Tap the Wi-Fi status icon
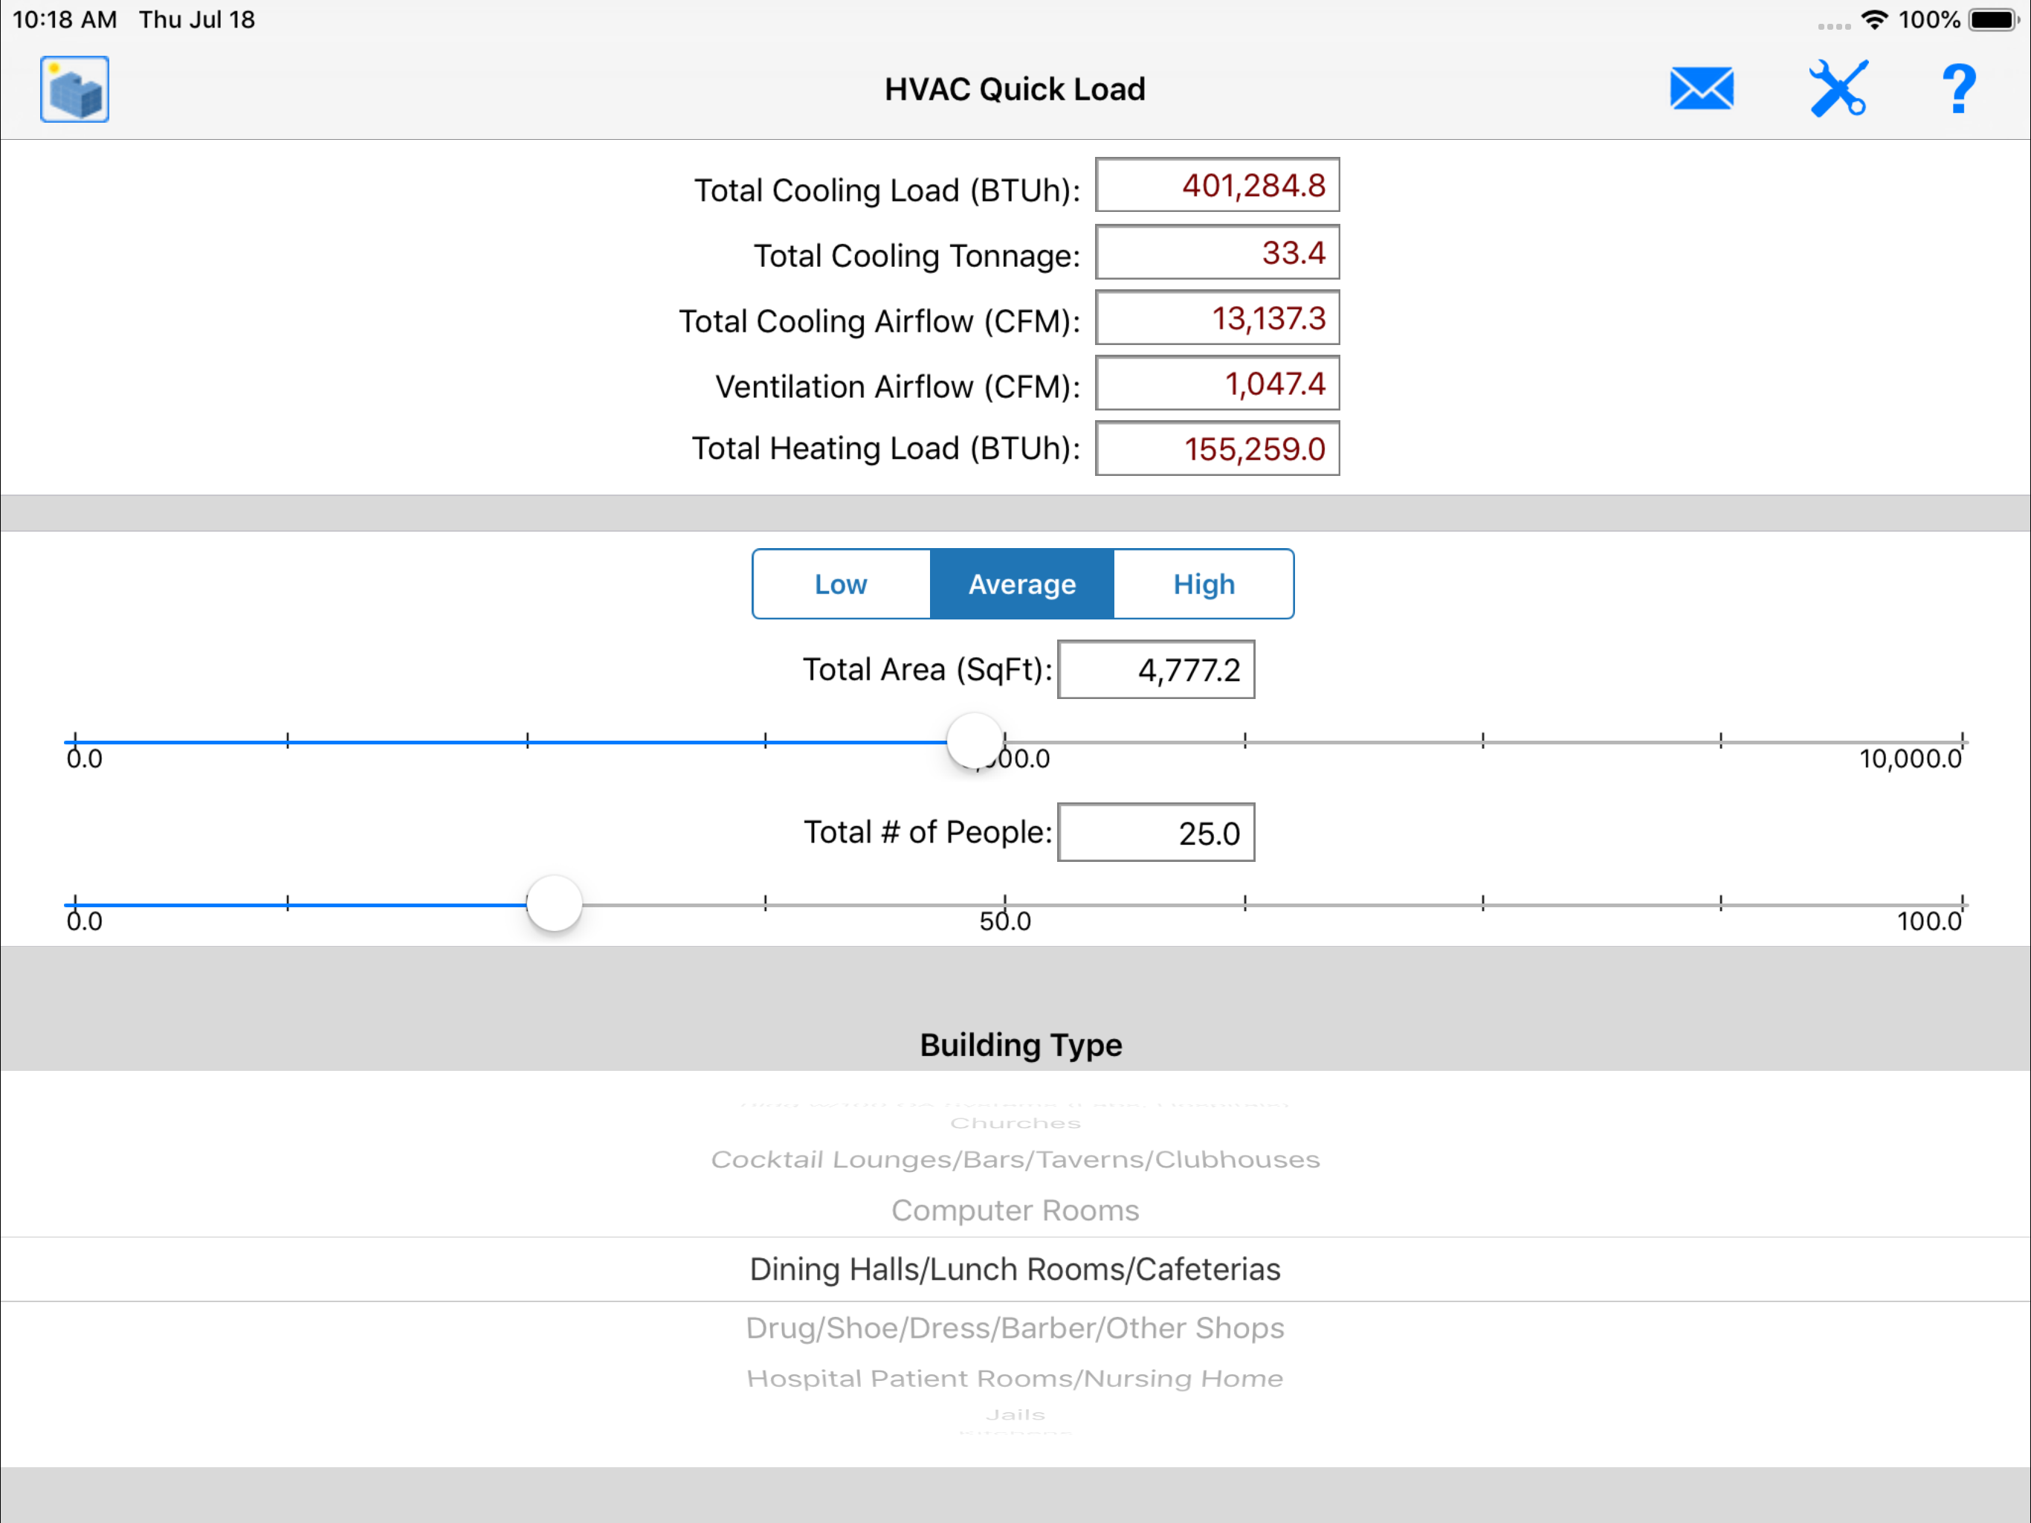 click(1874, 19)
